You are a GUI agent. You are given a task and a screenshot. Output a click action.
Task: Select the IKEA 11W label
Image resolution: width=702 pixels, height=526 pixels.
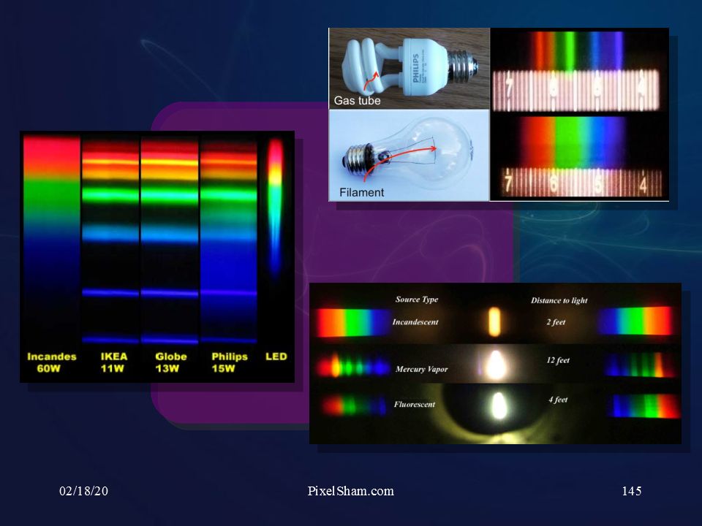(113, 362)
